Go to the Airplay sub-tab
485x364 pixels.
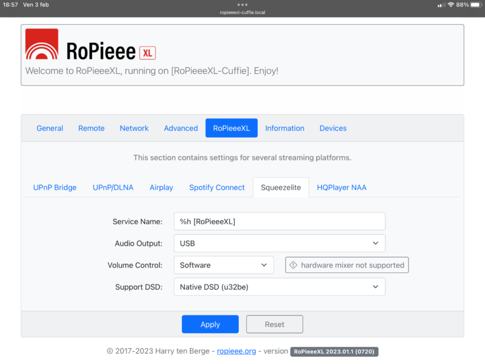[161, 187]
